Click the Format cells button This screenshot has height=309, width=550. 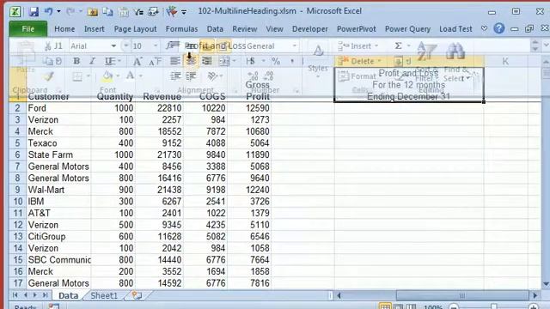coord(357,76)
